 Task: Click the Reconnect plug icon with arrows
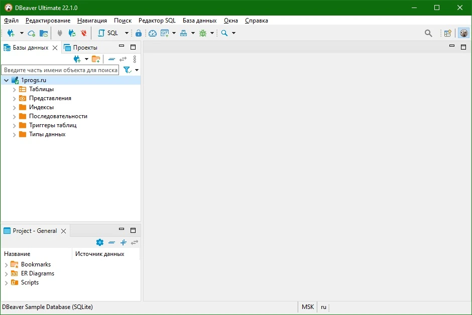[72, 33]
